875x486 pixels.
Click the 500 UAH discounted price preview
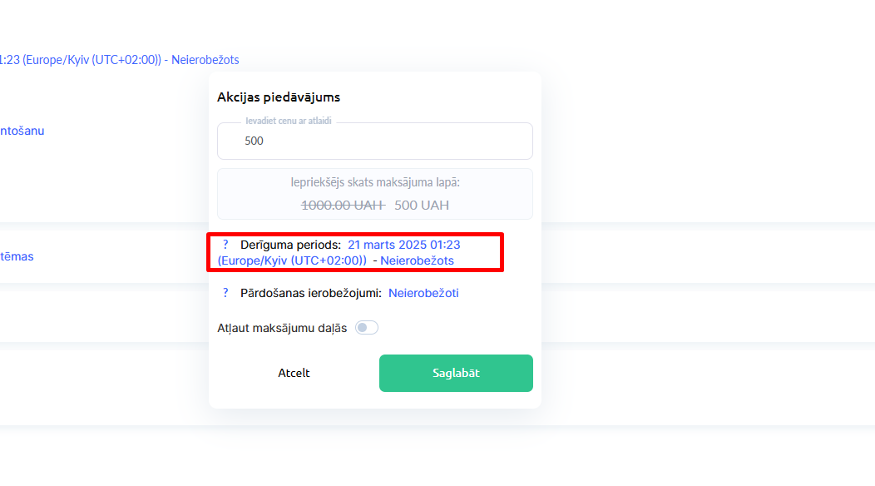[x=422, y=205]
